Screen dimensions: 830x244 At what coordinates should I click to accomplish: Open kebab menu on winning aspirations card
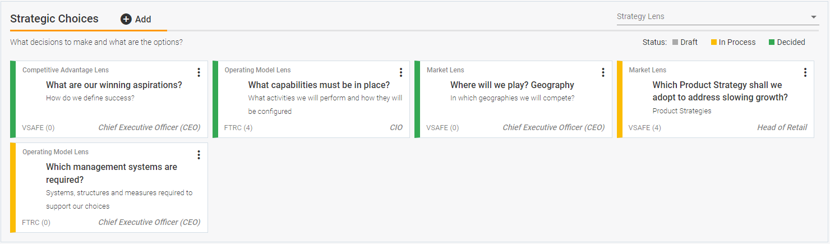(199, 72)
